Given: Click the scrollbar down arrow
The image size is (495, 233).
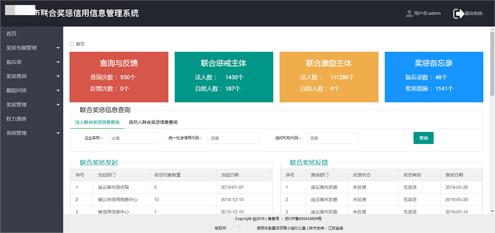Looking at the screenshot, I should 492,211.
